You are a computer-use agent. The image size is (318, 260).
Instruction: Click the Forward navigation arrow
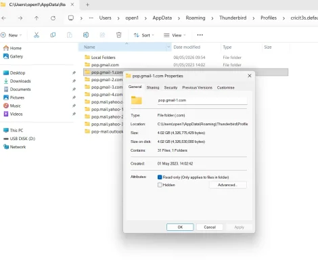click(20, 18)
